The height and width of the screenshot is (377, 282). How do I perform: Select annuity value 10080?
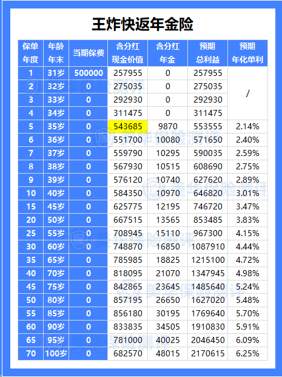[167, 140]
